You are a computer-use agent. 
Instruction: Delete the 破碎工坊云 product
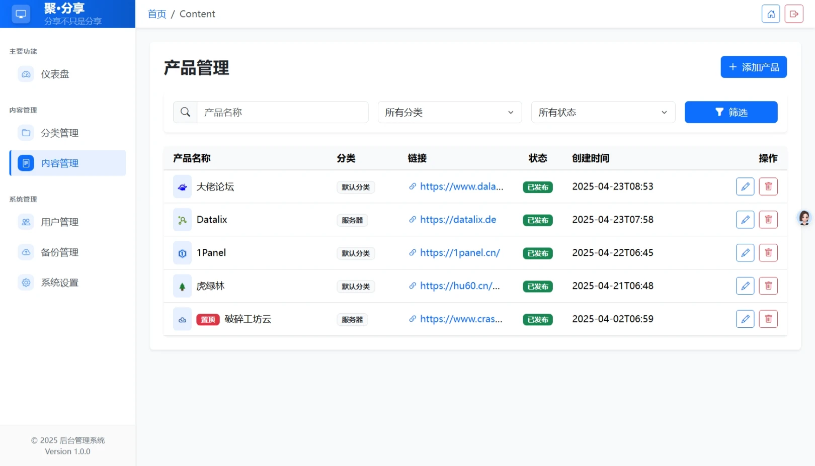pos(768,319)
